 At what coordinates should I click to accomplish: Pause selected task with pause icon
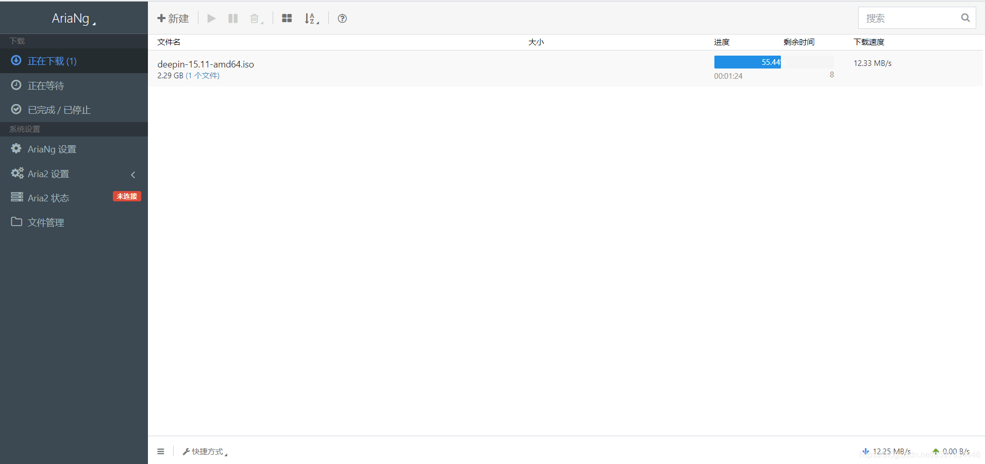point(233,19)
